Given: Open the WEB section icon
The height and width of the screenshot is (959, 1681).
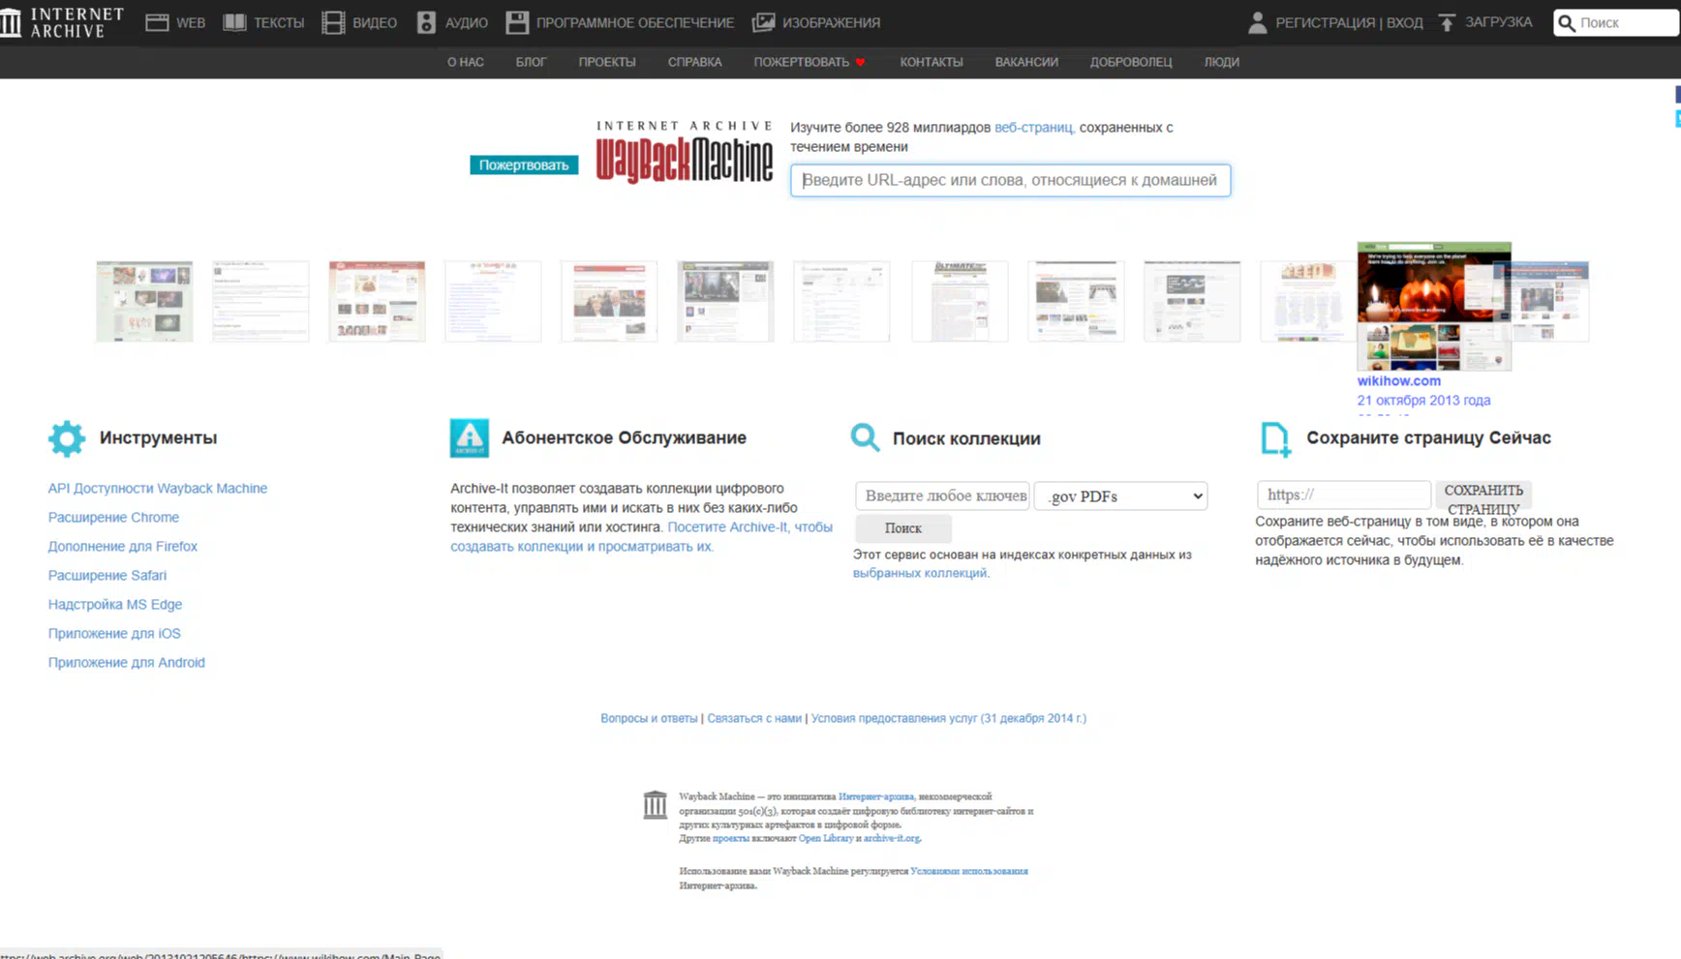Looking at the screenshot, I should 157,22.
